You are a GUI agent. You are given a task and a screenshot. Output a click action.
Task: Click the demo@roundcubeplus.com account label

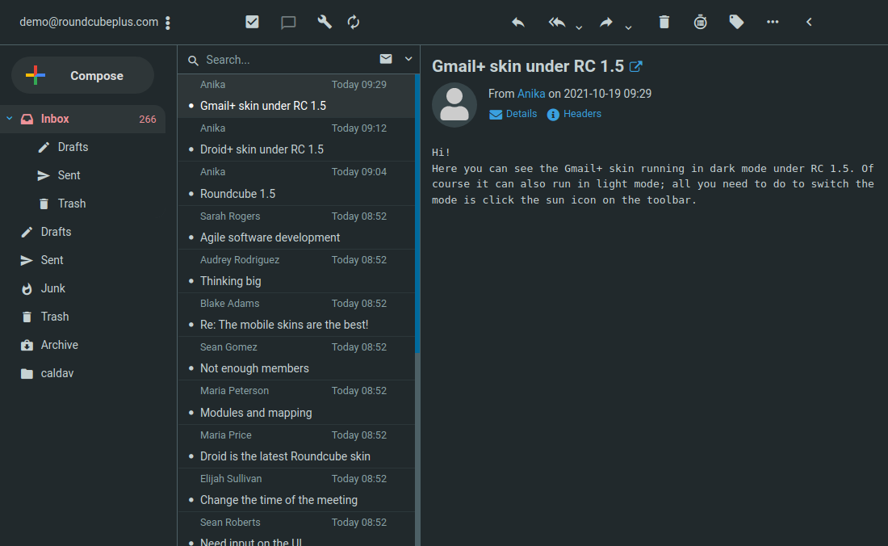tap(89, 22)
